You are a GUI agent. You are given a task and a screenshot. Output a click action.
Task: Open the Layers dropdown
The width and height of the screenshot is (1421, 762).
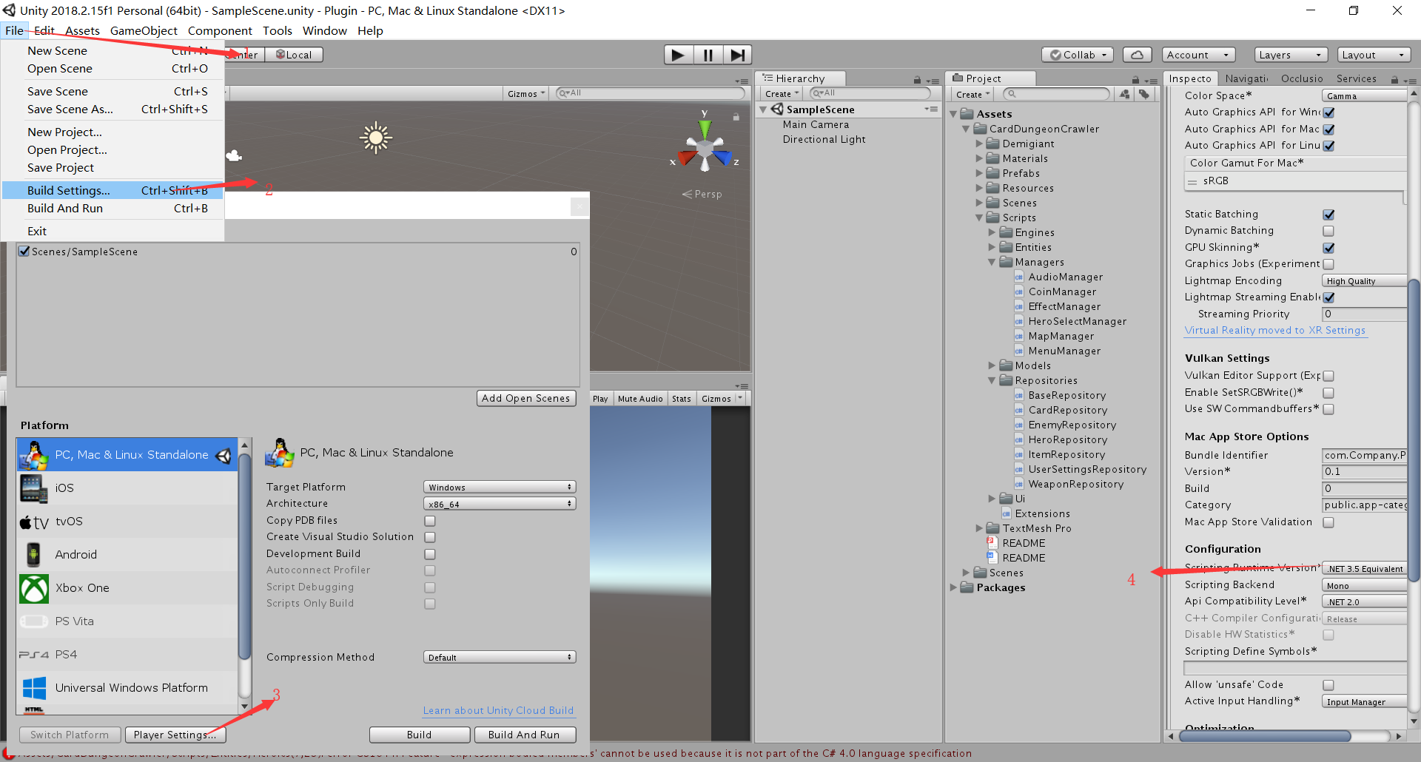pos(1290,55)
